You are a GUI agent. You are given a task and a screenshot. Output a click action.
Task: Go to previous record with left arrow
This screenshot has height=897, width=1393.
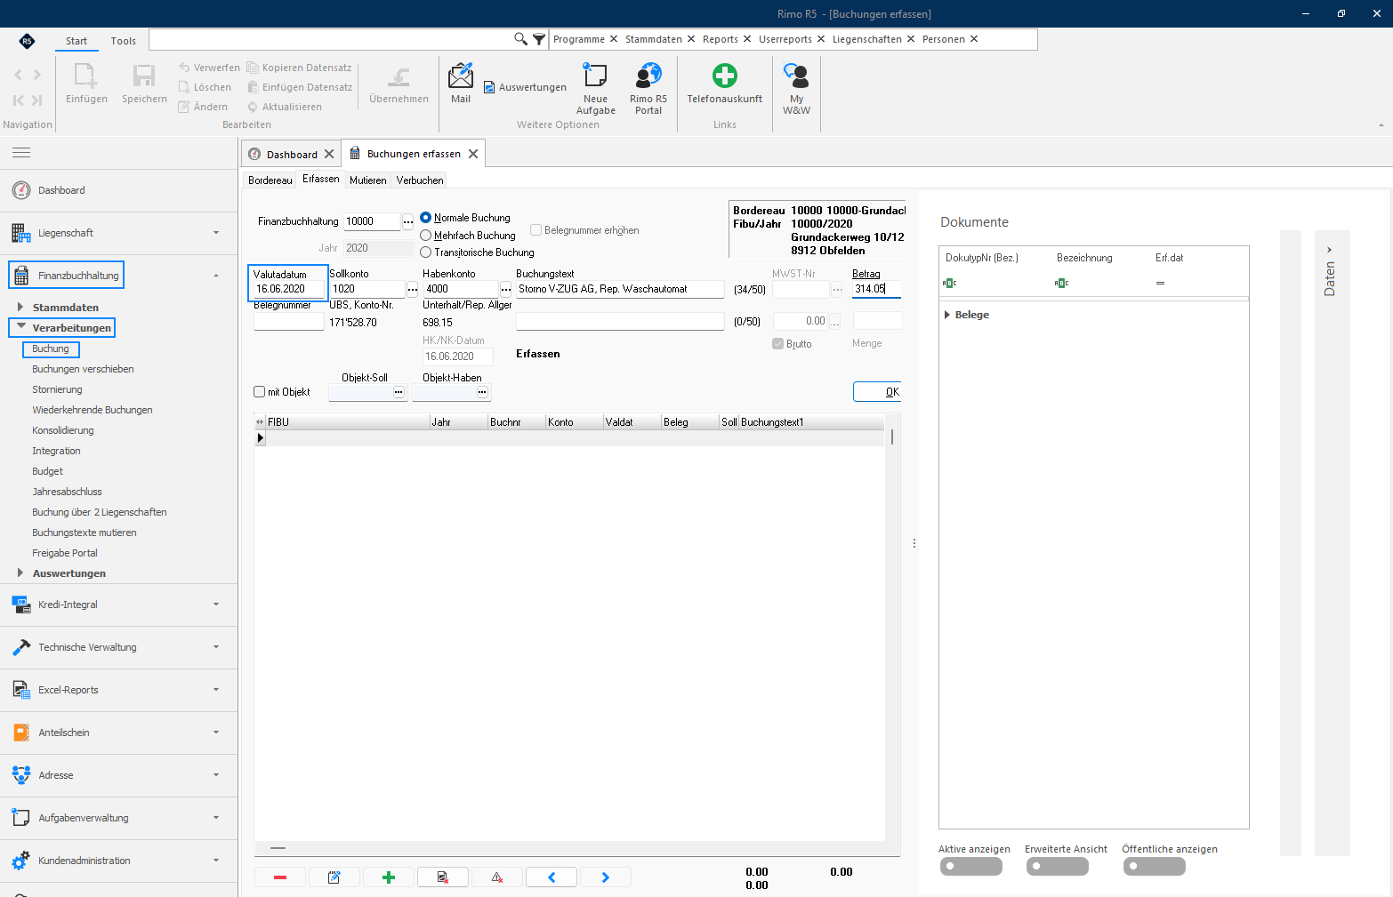click(552, 877)
